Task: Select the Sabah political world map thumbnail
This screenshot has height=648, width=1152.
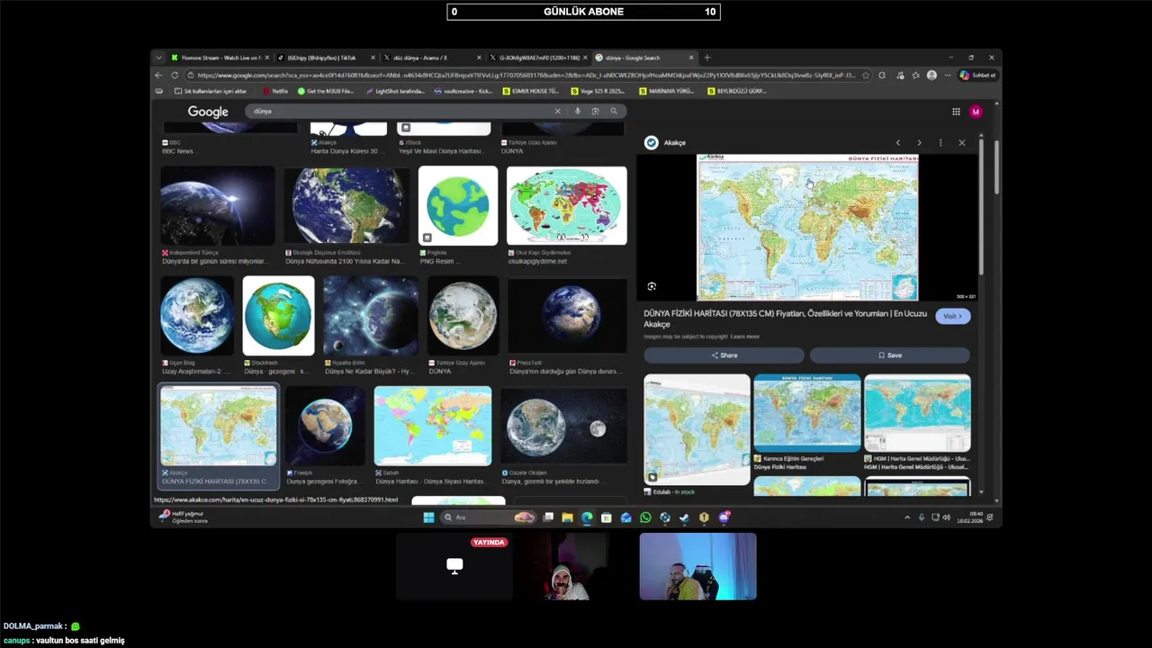Action: [x=433, y=426]
